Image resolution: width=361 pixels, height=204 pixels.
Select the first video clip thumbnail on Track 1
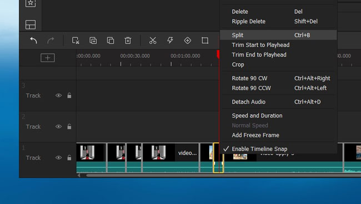point(91,157)
